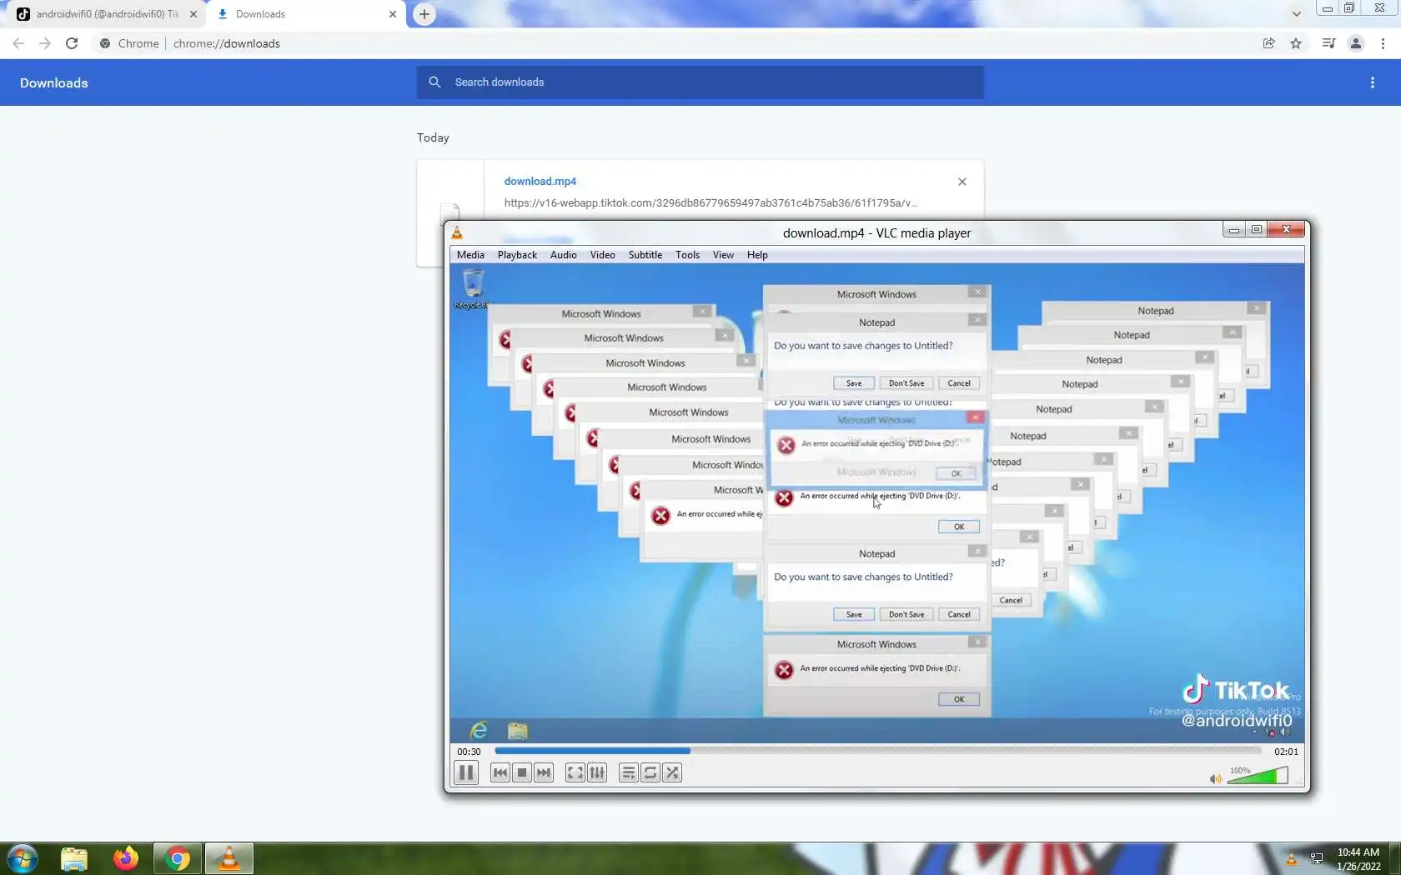Close the androidwifi0 TikTok tab

click(193, 14)
